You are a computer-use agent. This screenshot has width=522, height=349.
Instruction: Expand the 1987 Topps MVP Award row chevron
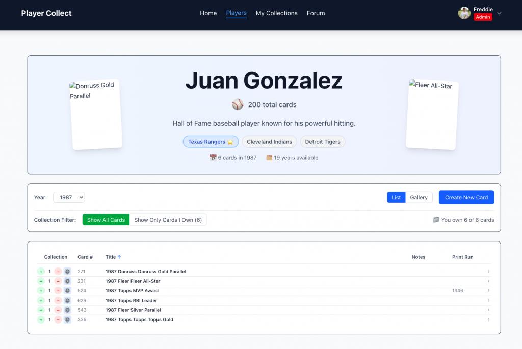(488, 291)
